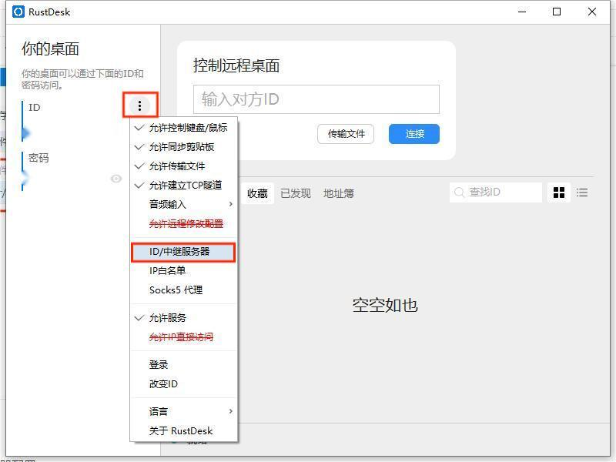
Task: Switch to list view icon
Action: (x=582, y=192)
